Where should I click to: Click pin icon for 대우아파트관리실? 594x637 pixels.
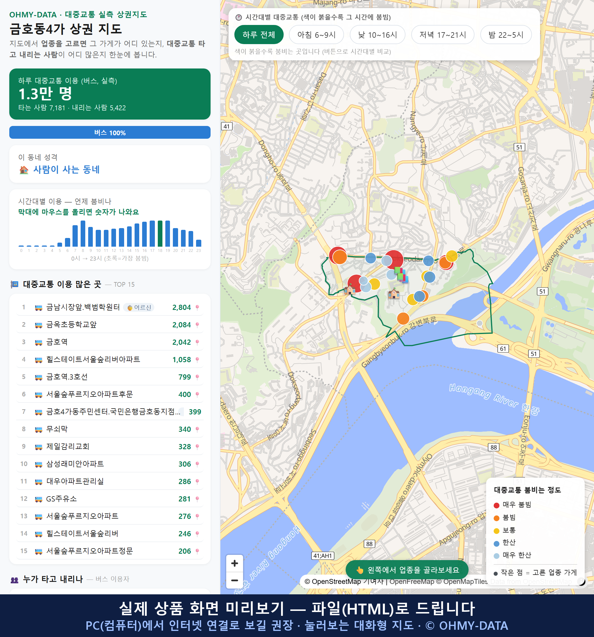coord(197,481)
